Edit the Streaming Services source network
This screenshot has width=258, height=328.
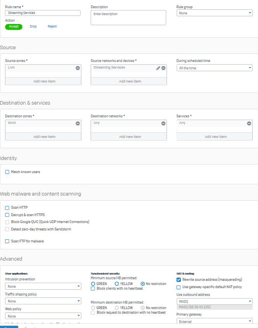tap(158, 68)
